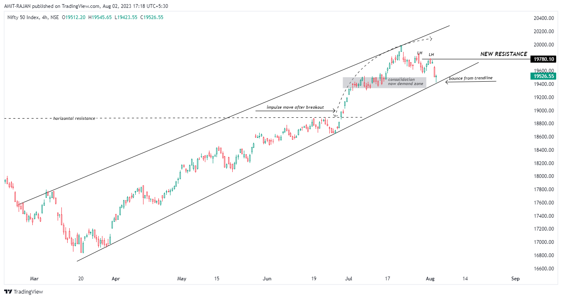
Task: Select the Apr date on time axis
Action: (116, 279)
